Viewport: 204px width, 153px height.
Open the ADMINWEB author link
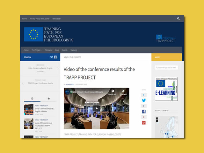click(69, 84)
